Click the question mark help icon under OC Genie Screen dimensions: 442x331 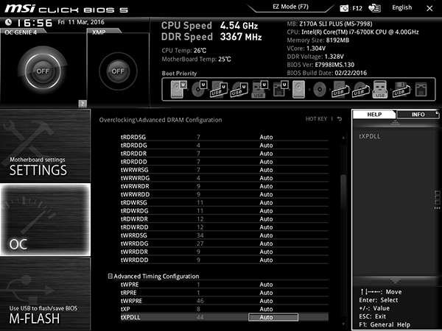click(83, 104)
